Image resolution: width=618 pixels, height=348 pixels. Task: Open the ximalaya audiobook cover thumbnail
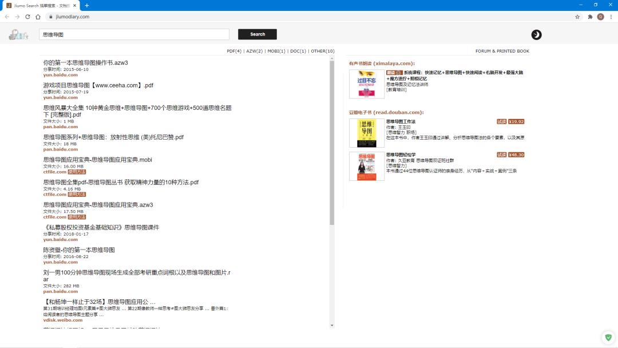click(366, 84)
